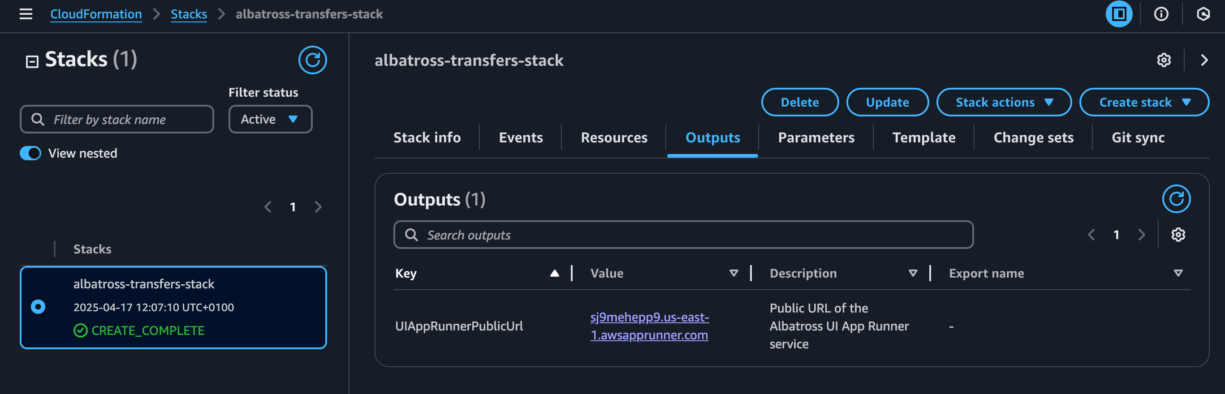Switch to the Parameters tab
The image size is (1225, 394).
click(815, 138)
